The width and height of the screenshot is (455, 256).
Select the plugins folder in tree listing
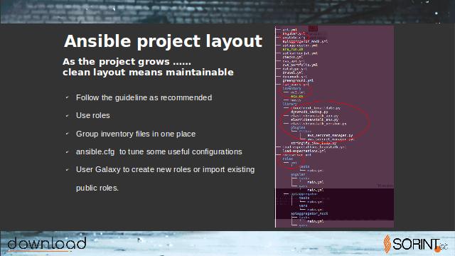click(x=298, y=127)
